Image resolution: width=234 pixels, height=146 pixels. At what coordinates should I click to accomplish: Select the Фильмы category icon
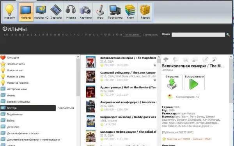(26, 12)
